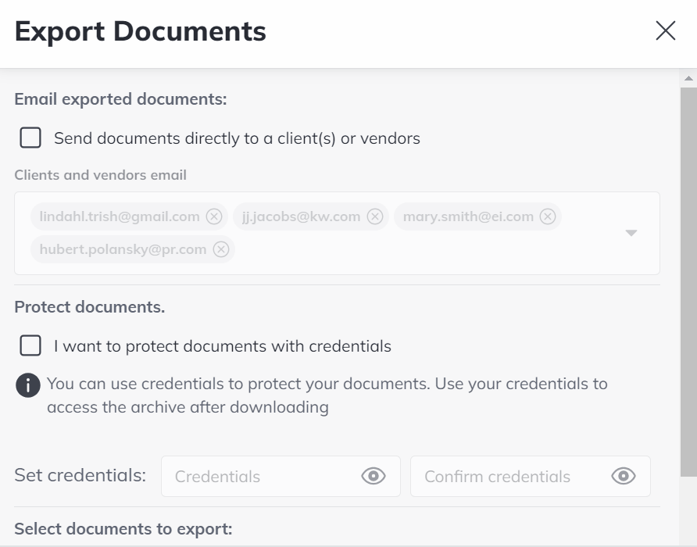
Task: Click the 'Email exported documents:' heading
Action: pos(120,99)
